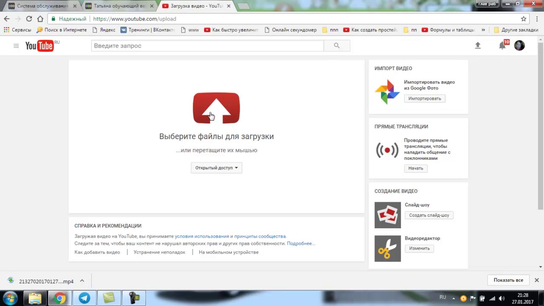The width and height of the screenshot is (544, 306).
Task: Click Показать все downloads button
Action: [x=508, y=280]
